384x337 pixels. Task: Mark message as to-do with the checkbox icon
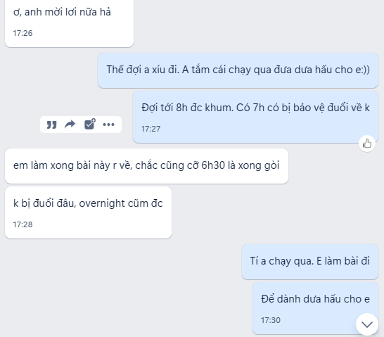89,124
